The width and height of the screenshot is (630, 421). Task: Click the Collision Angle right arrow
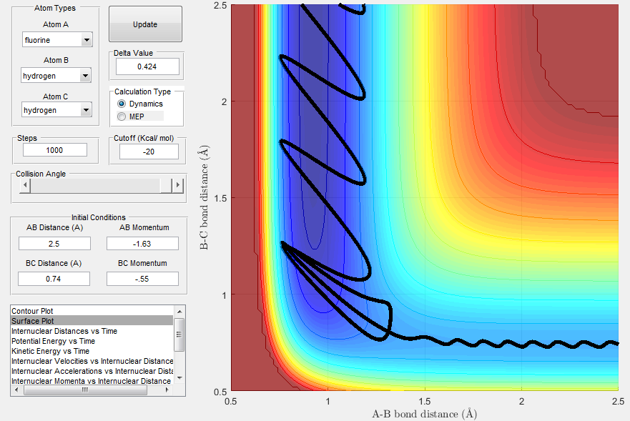[177, 186]
